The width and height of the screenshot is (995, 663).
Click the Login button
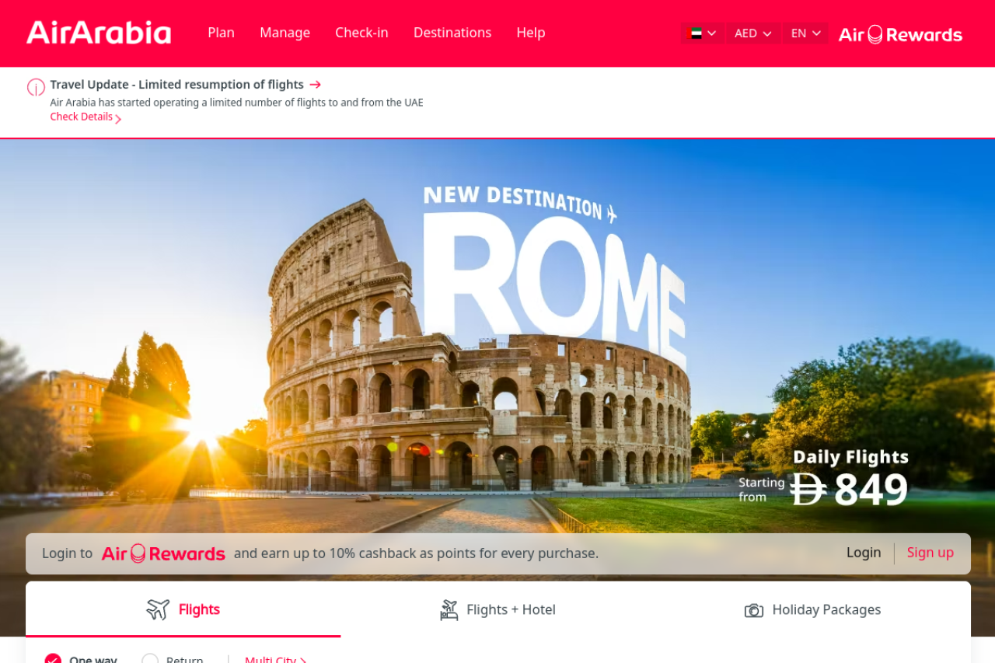pos(864,553)
